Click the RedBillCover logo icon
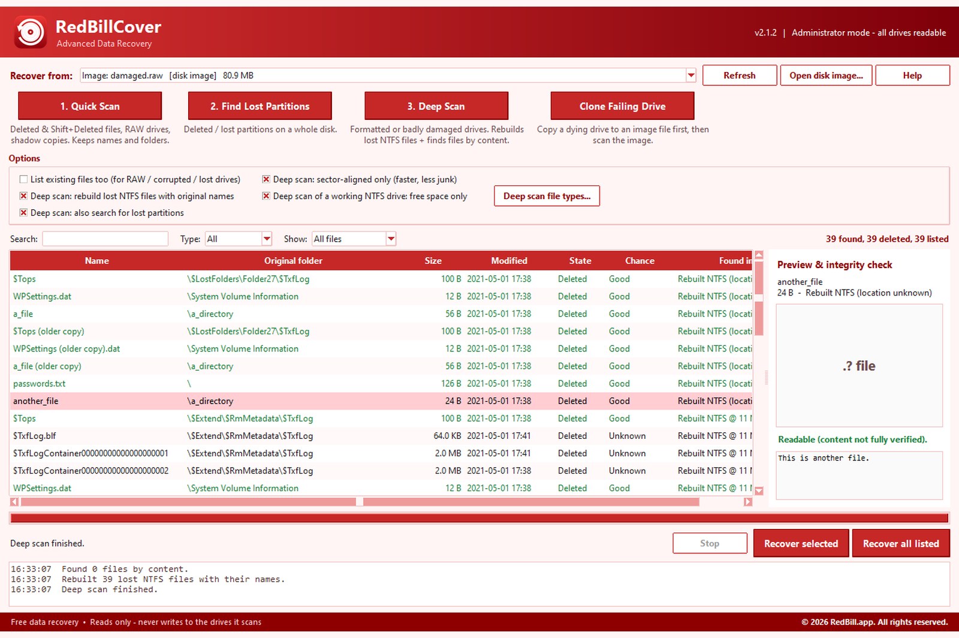Image resolution: width=959 pixels, height=638 pixels. [31, 32]
